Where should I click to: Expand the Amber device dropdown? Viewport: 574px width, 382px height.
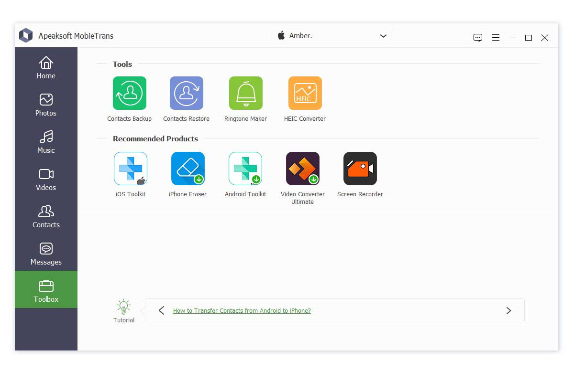coord(383,36)
